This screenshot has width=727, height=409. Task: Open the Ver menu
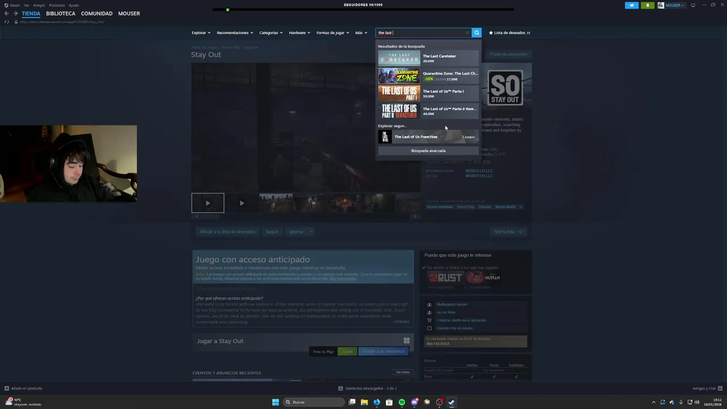pos(26,5)
